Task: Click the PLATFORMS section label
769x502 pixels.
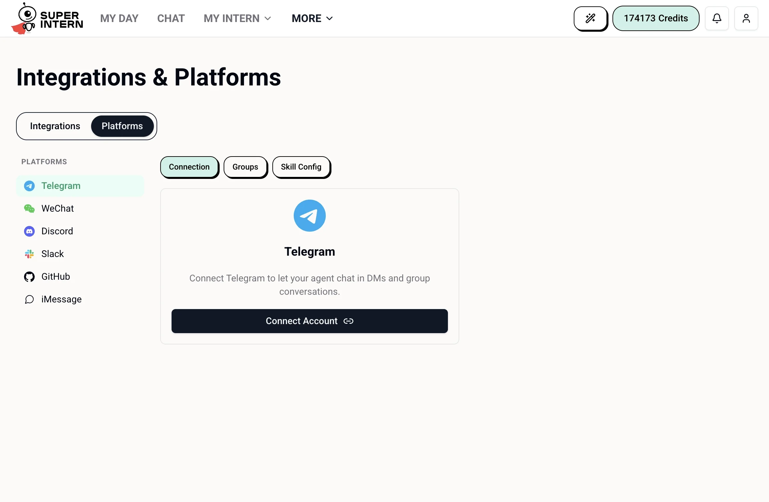Action: pyautogui.click(x=44, y=162)
